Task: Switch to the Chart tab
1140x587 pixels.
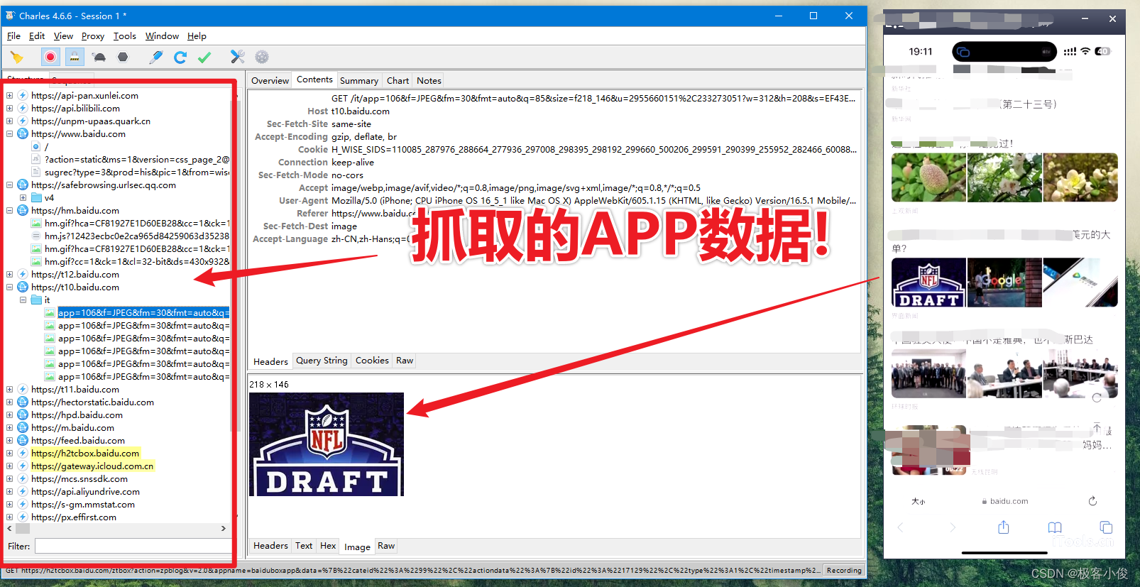Action: (398, 80)
